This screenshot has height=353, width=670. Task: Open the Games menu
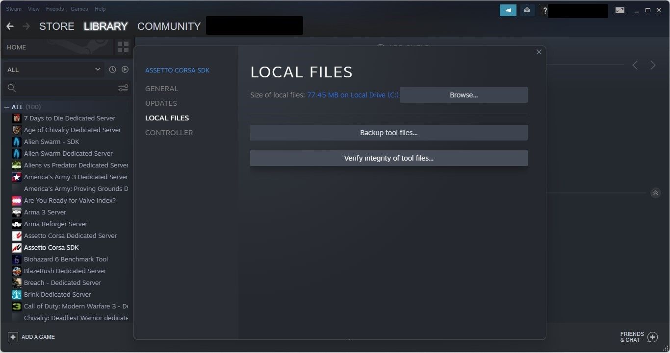click(x=79, y=9)
